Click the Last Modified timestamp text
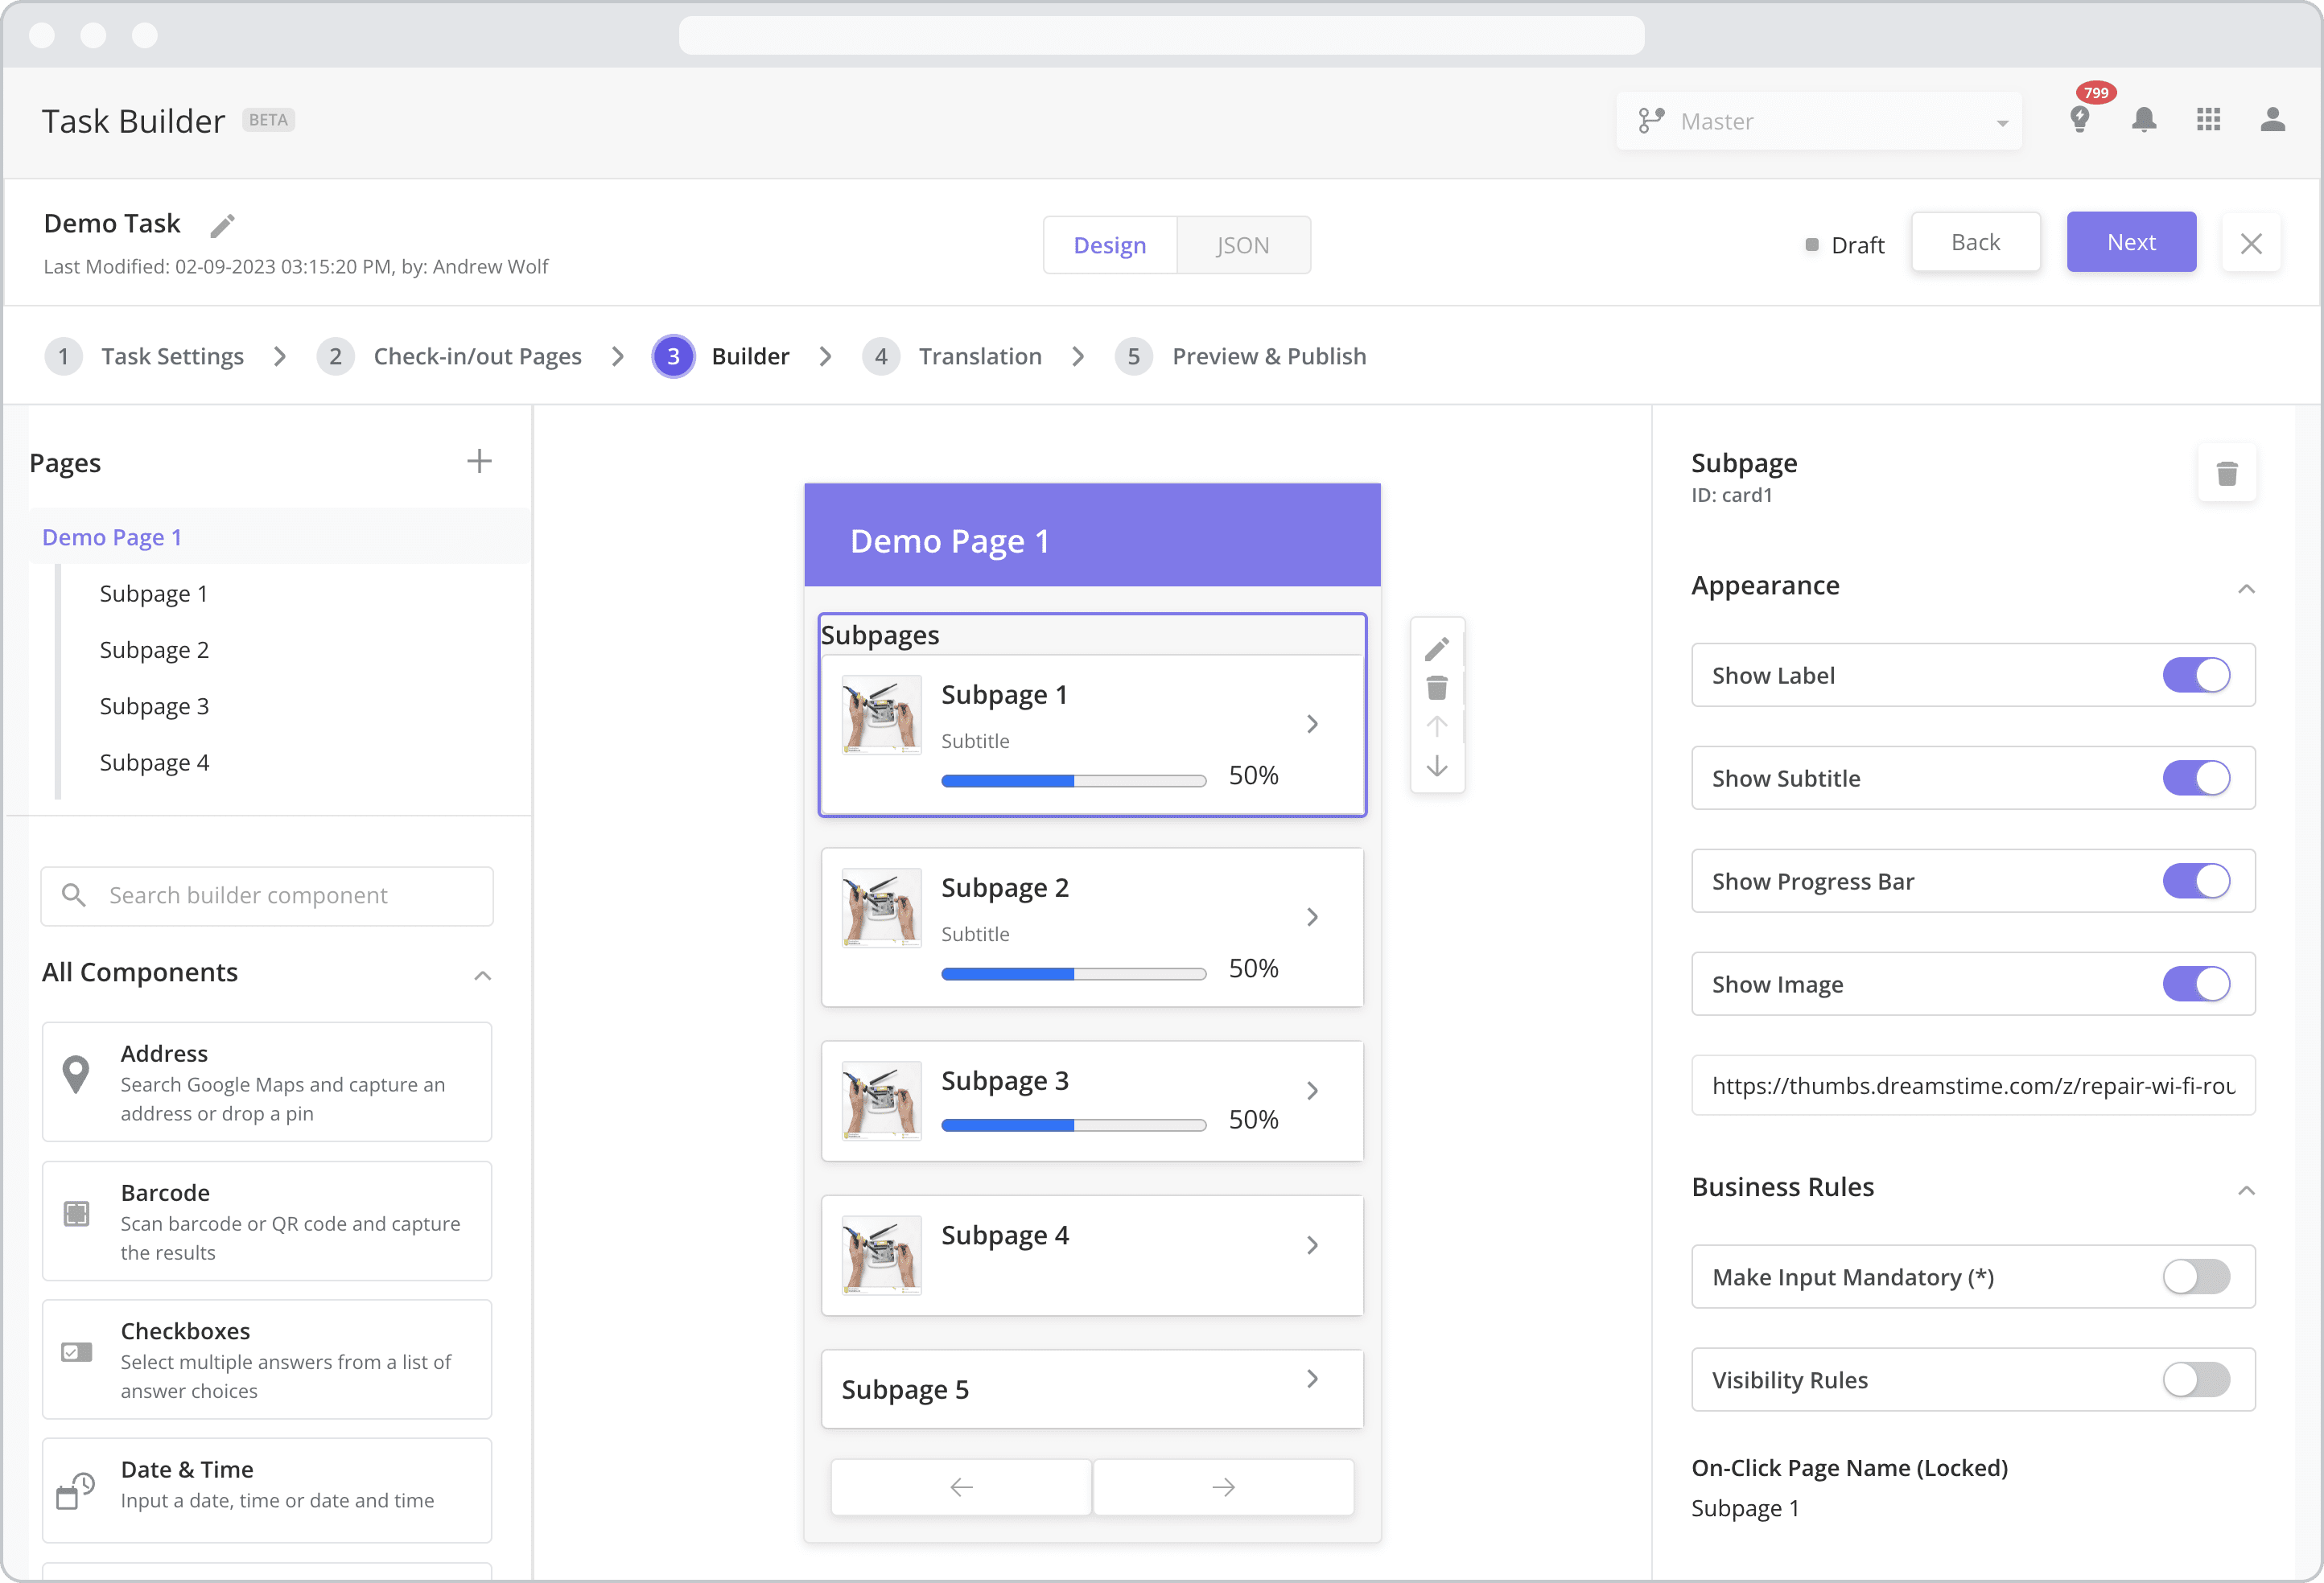 pyautogui.click(x=295, y=267)
